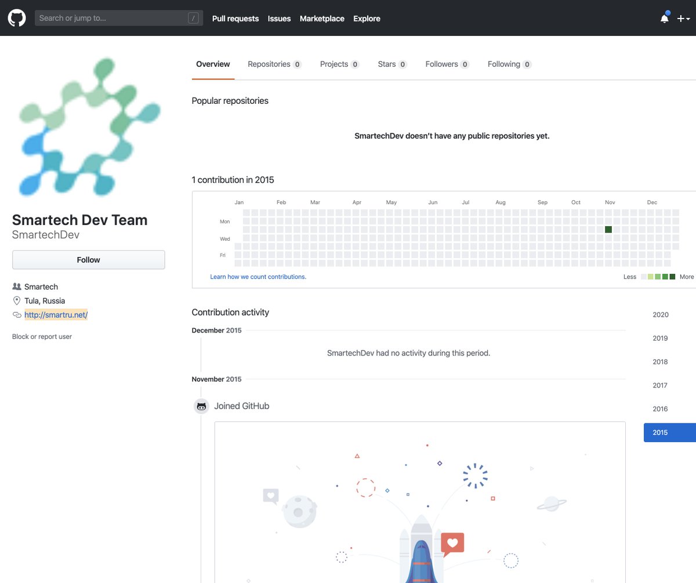Image resolution: width=696 pixels, height=583 pixels.
Task: Click the lightest gray legend swatch
Action: (x=644, y=277)
